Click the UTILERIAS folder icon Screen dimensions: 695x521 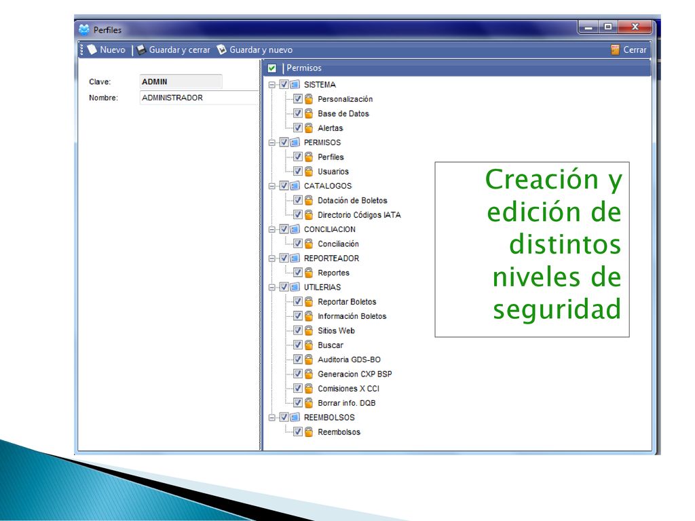295,287
